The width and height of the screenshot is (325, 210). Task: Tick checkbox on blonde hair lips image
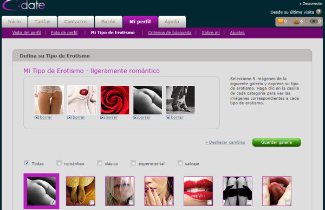tap(131, 202)
